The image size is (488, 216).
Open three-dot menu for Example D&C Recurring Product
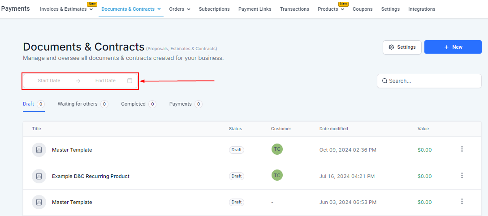(462, 176)
